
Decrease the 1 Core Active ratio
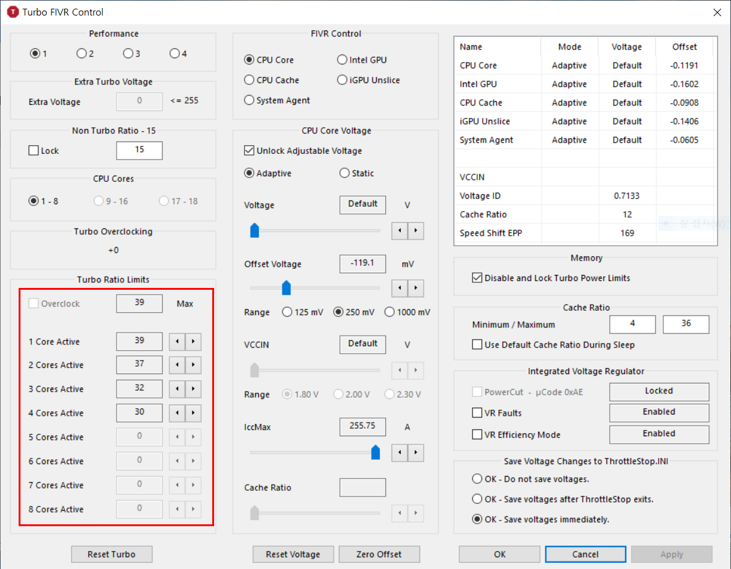177,342
